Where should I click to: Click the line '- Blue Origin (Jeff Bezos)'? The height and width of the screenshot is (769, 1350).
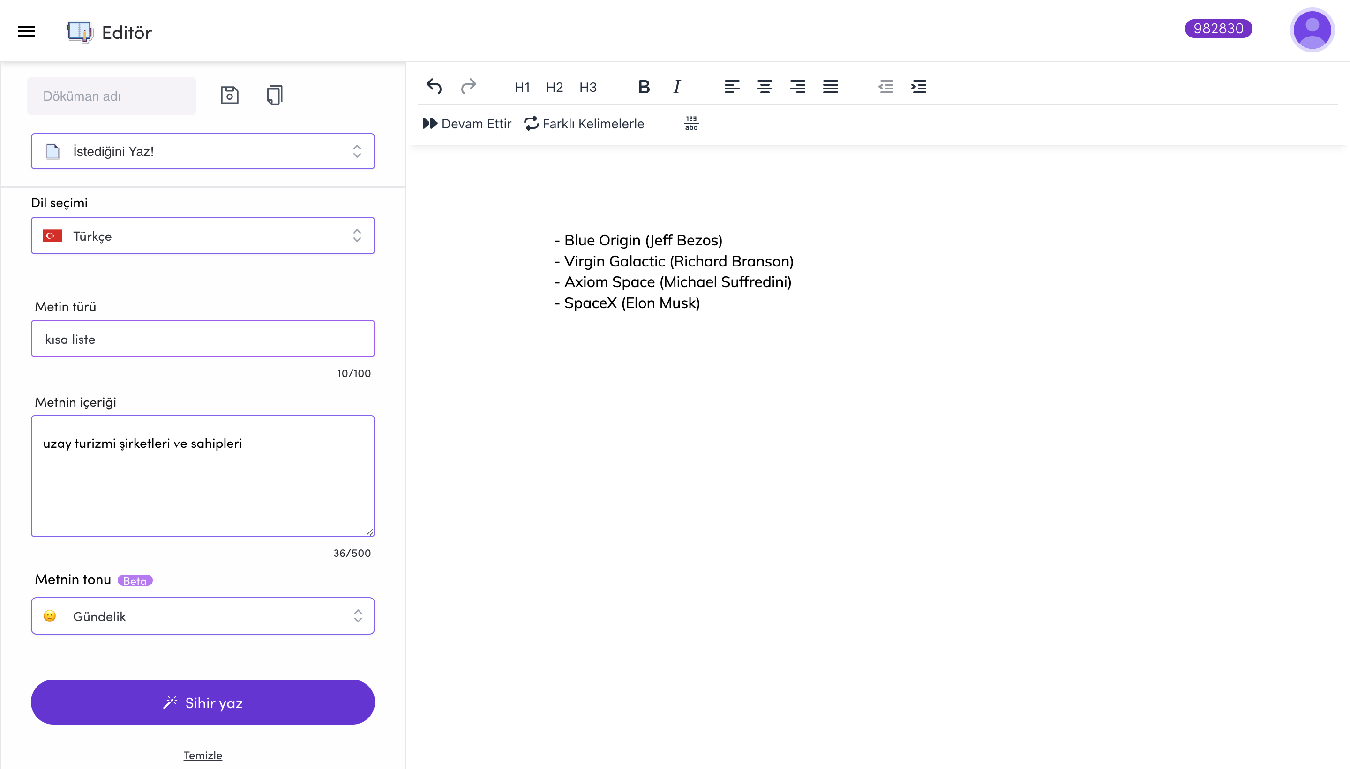638,240
